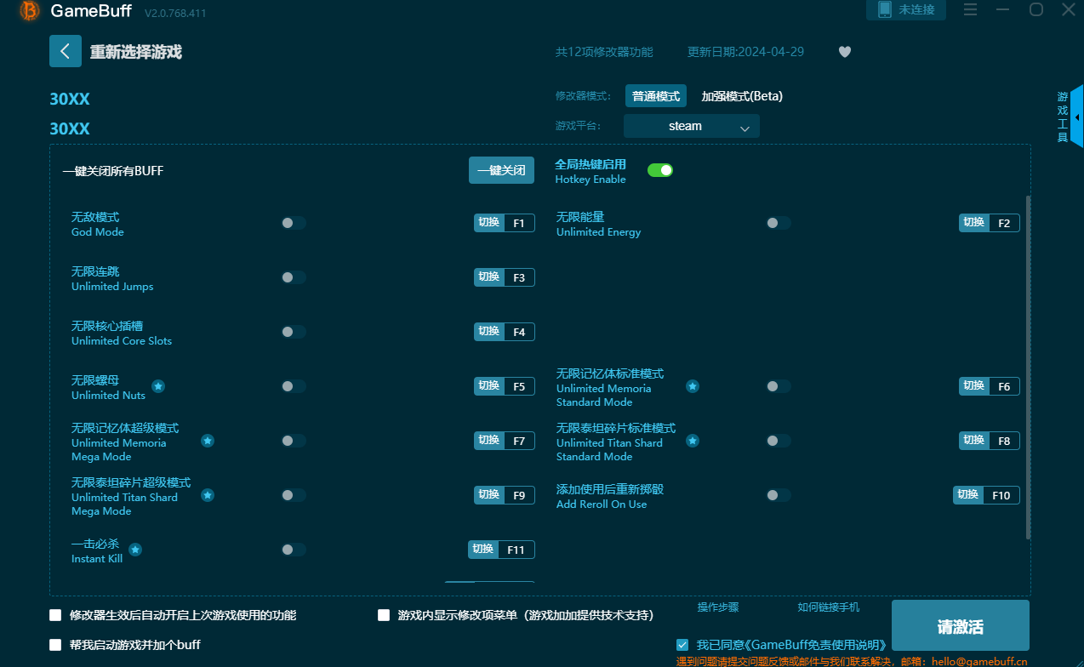Screen dimensions: 1084x667
Task: Click the F6 hotkey switch button
Action: pos(990,386)
